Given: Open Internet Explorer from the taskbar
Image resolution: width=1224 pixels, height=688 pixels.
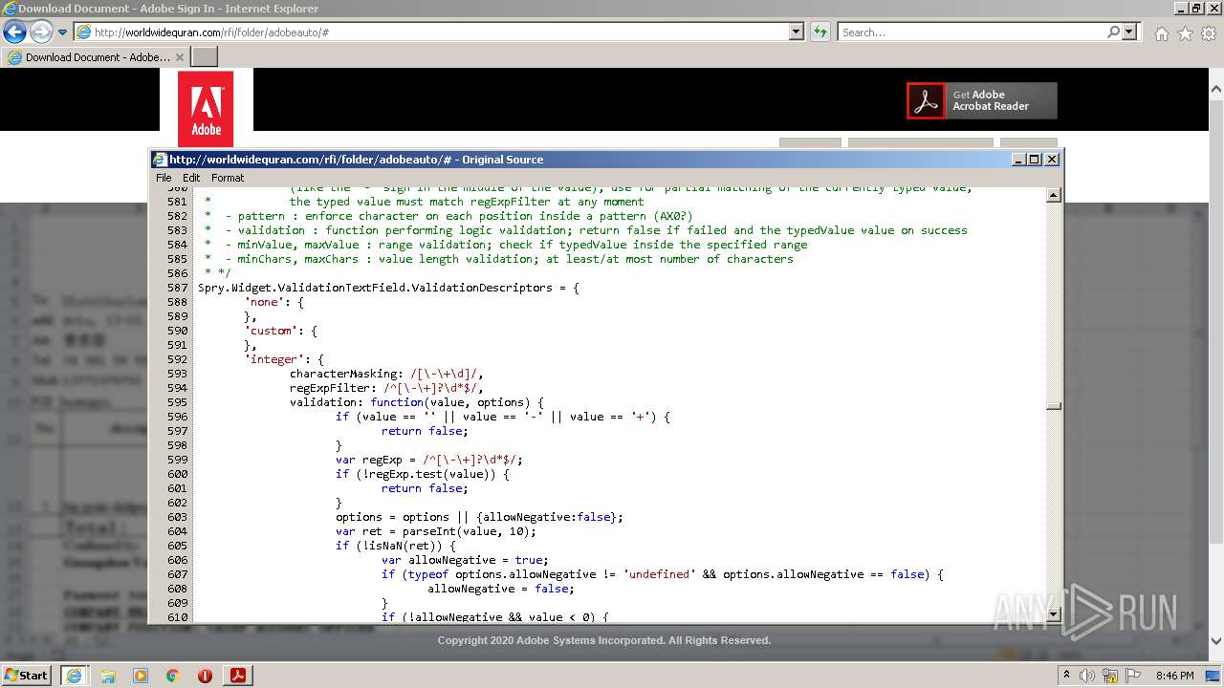Looking at the screenshot, I should 74,675.
